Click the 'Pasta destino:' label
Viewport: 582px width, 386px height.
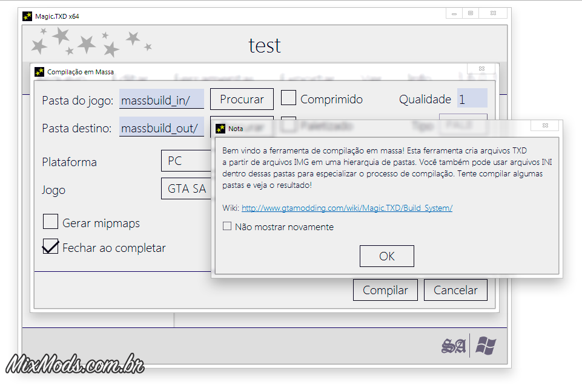pos(77,128)
